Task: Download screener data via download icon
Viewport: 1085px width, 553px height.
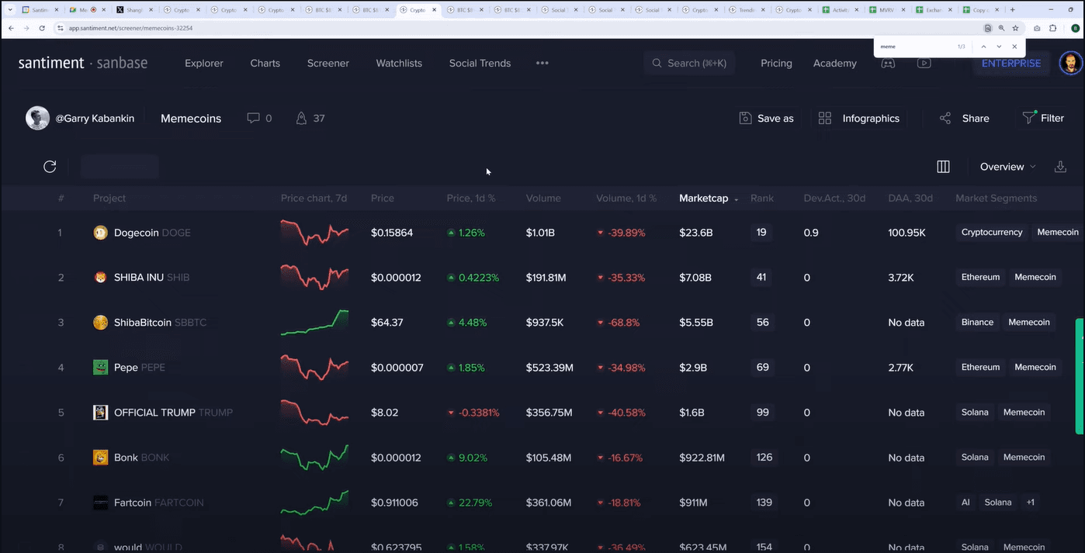Action: [1060, 167]
